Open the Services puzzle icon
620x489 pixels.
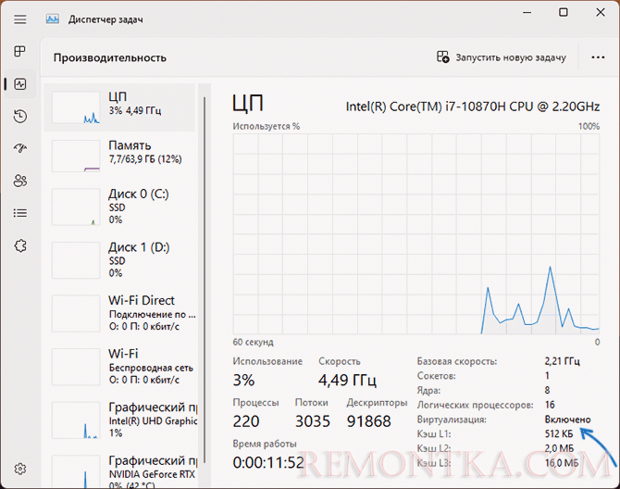(20, 245)
